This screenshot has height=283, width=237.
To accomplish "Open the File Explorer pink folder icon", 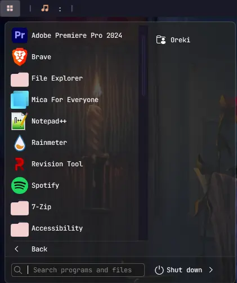I will click(20, 79).
